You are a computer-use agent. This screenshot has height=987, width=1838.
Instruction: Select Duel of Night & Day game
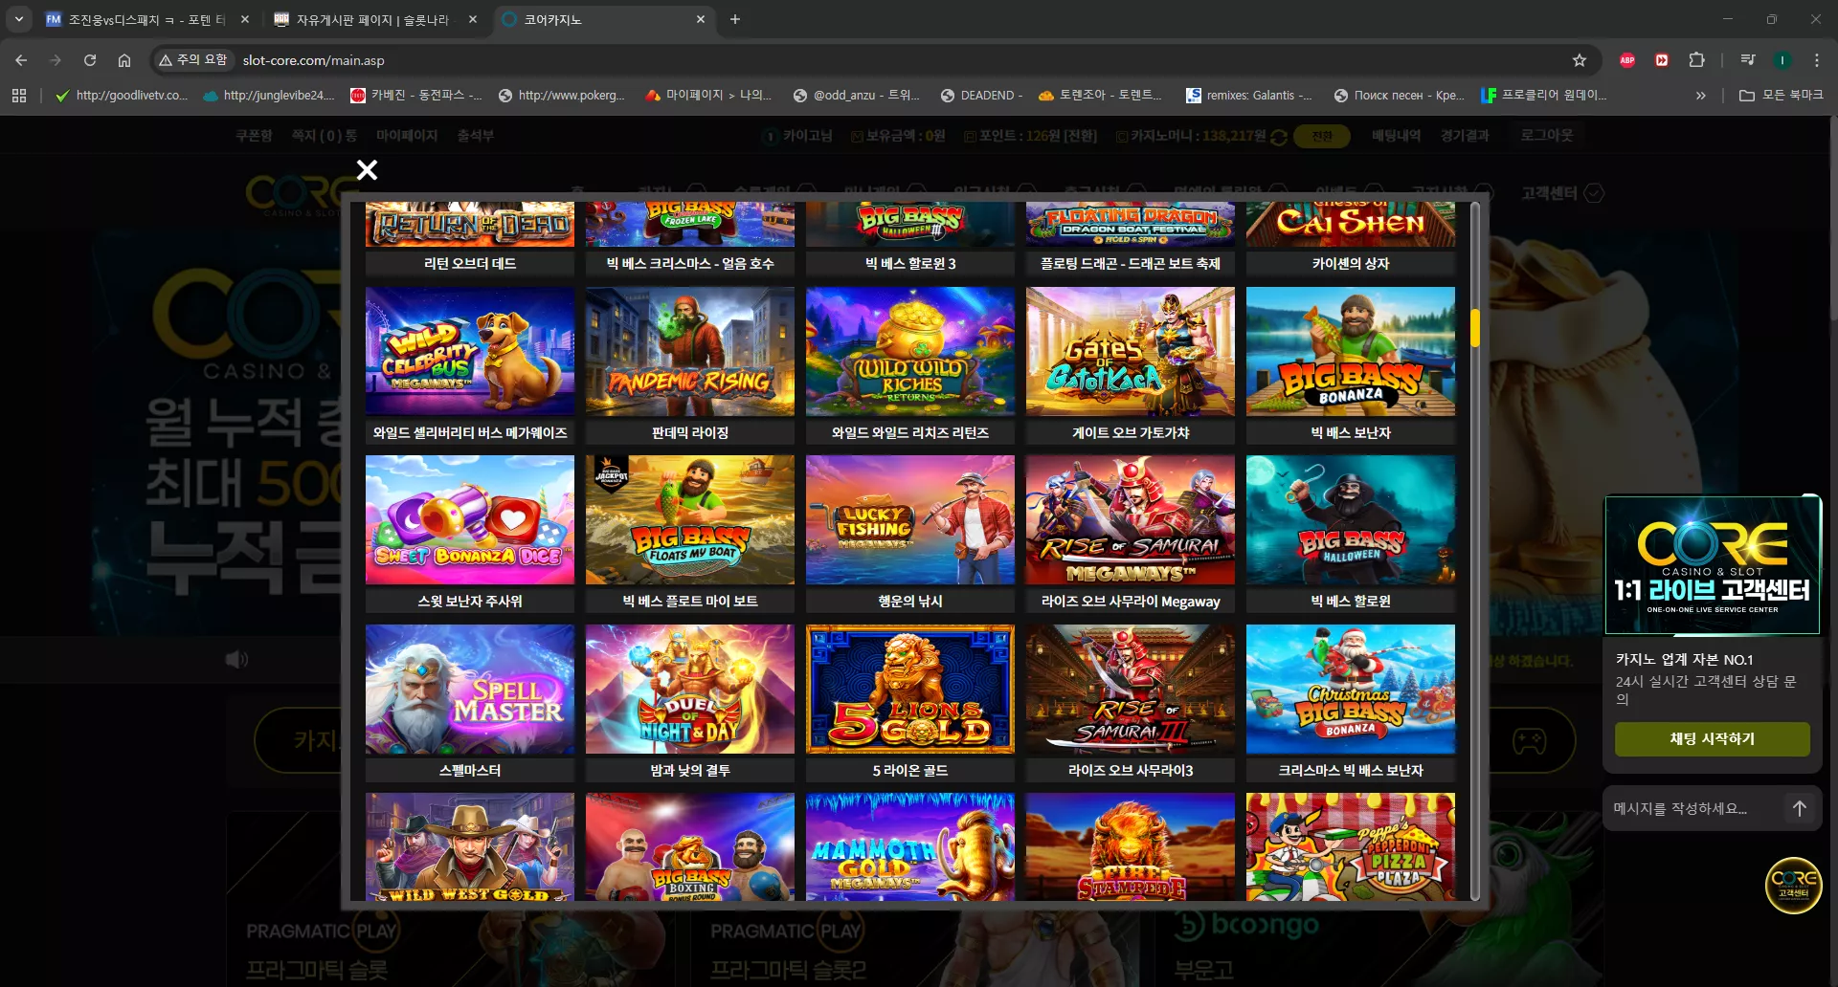point(690,689)
